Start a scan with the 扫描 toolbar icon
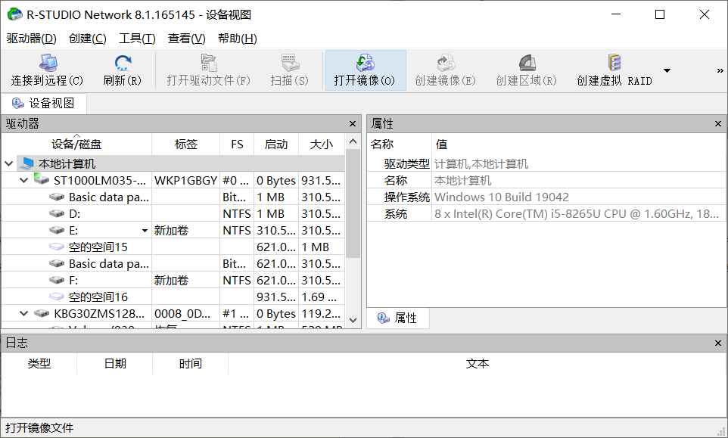Screen dimensions: 728x438 (289, 70)
